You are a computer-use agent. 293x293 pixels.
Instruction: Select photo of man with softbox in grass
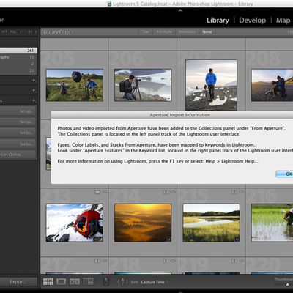click(x=75, y=85)
